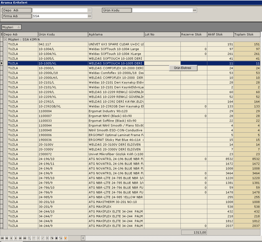Screen dimensions: 262x242
Task: Click the cancel edit X icon
Action: (47, 238)
